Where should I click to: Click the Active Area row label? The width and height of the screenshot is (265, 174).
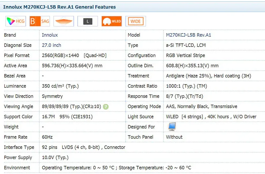point(15,66)
